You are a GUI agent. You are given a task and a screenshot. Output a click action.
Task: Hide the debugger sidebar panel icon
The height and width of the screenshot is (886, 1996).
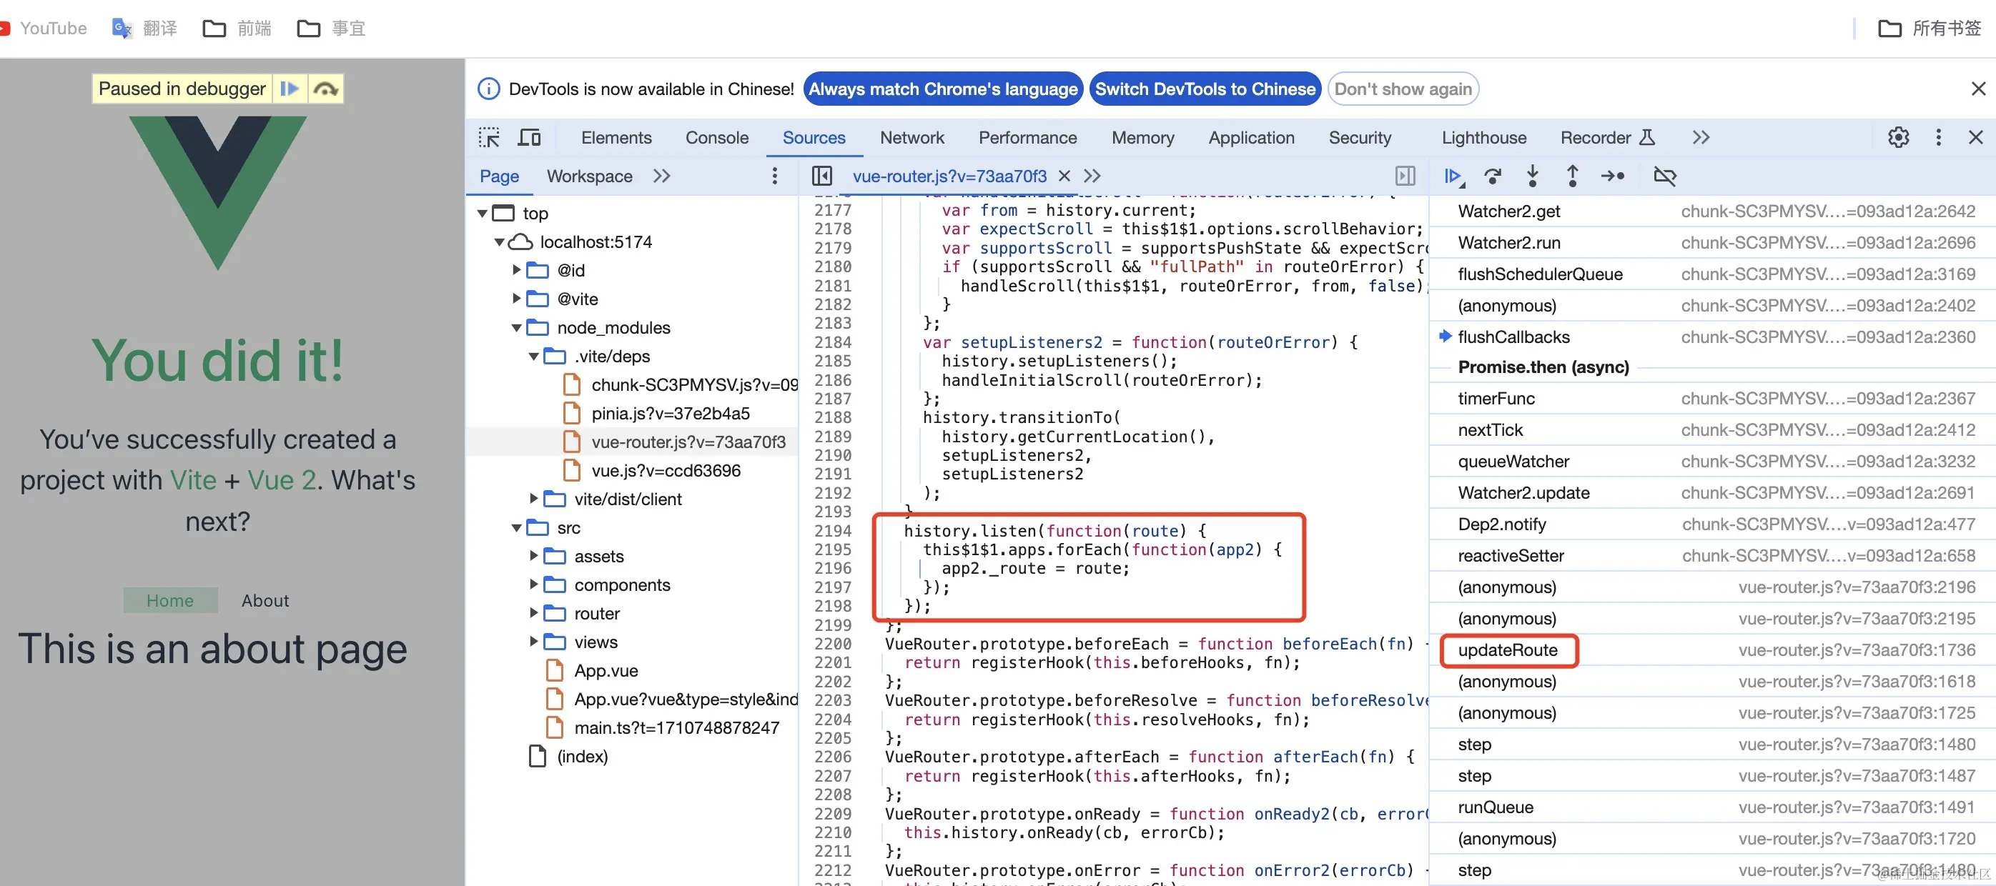coord(1405,176)
